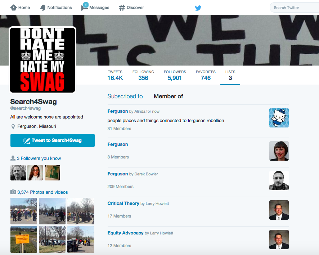Screen dimensions: 319x255
Task: Click the Hello Kitty avatar of Ferguson list
Action: tap(279, 118)
